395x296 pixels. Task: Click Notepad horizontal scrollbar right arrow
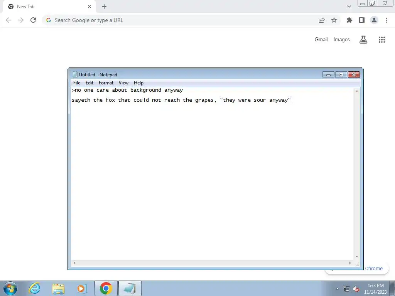[x=350, y=263]
